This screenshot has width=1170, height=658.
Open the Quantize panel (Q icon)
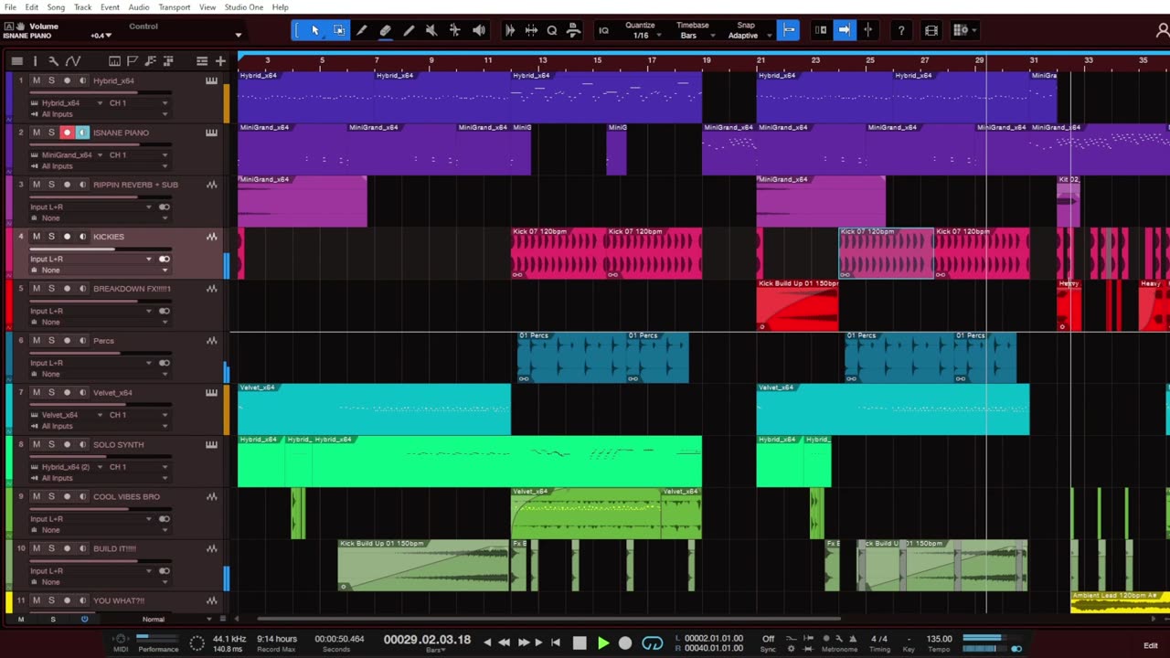(552, 30)
